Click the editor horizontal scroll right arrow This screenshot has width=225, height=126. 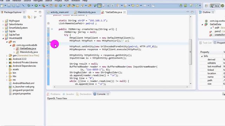pos(187,87)
